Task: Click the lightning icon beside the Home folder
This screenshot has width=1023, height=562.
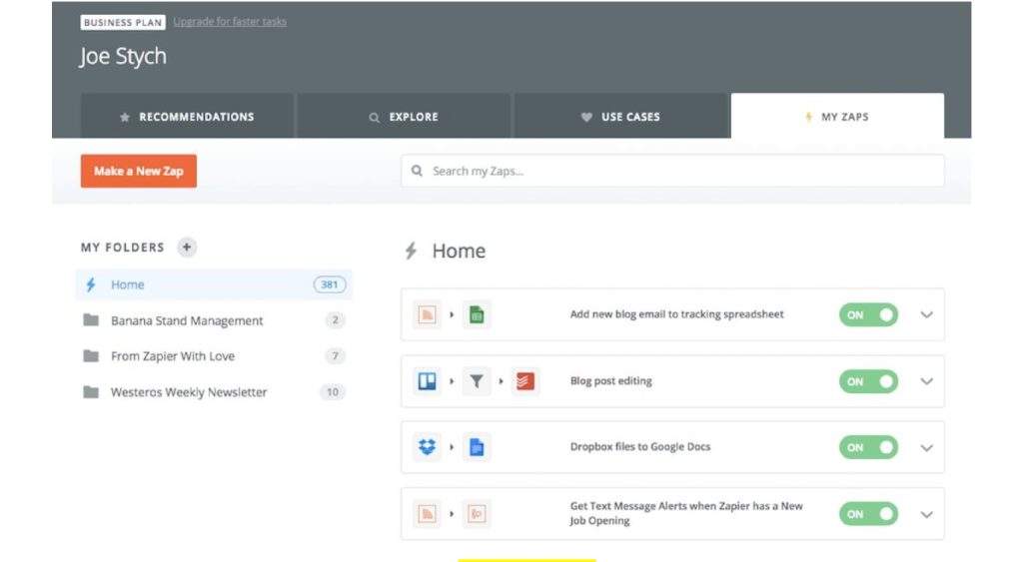Action: coord(91,284)
